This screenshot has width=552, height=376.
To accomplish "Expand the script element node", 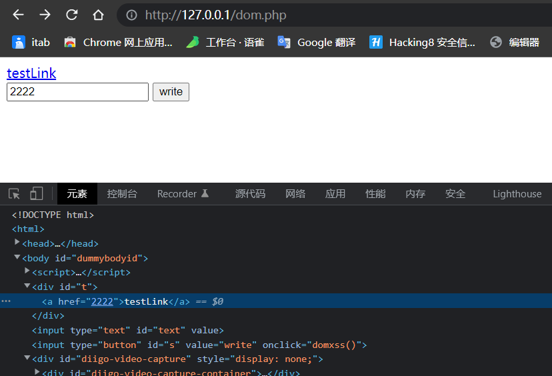I will pyautogui.click(x=27, y=271).
